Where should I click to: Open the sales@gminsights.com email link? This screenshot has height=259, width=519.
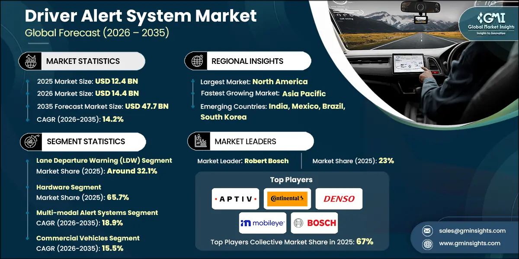pyautogui.click(x=472, y=231)
